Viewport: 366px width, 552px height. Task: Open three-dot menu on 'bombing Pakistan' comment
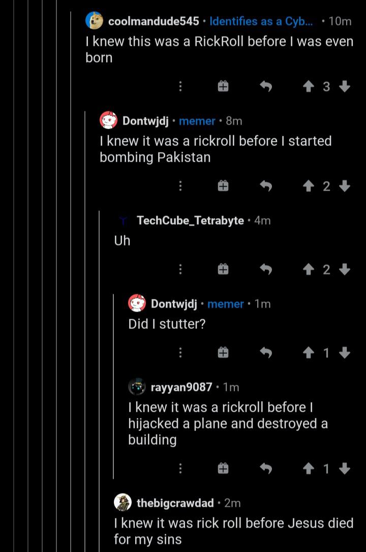point(180,187)
